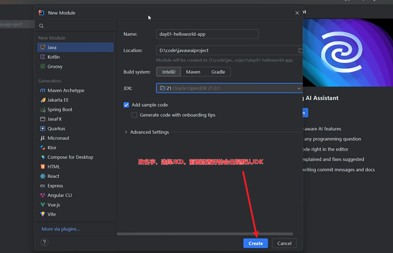Pick the Ktor generator icon
This screenshot has height=253, width=393.
coord(43,147)
